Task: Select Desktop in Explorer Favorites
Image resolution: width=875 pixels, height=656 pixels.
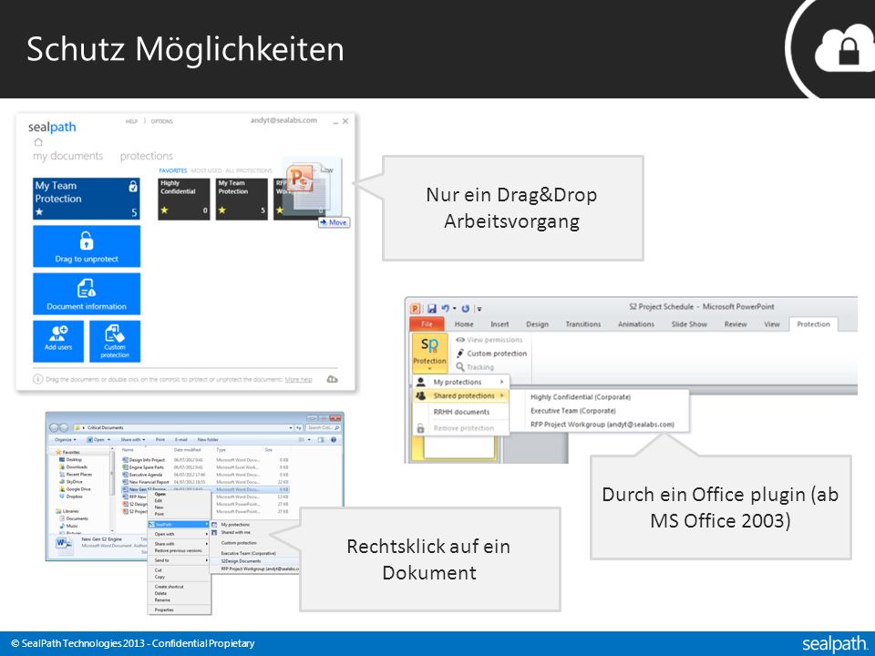Action: [70, 459]
